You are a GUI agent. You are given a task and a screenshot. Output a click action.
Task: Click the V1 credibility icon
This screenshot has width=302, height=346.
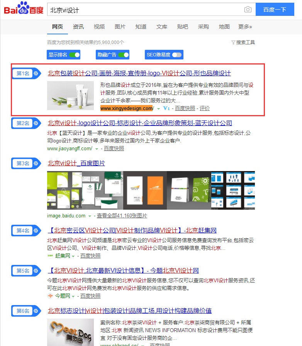(x=166, y=109)
